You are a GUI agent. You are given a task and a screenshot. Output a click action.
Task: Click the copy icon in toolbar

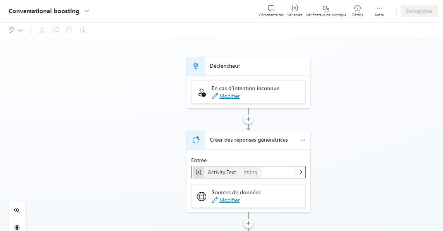(x=56, y=30)
